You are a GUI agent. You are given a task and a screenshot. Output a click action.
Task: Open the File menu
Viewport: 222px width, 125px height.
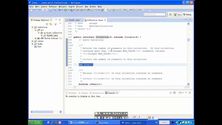click(x=32, y=7)
